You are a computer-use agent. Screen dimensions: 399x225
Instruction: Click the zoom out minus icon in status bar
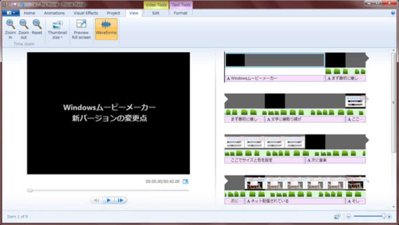pyautogui.click(x=348, y=216)
